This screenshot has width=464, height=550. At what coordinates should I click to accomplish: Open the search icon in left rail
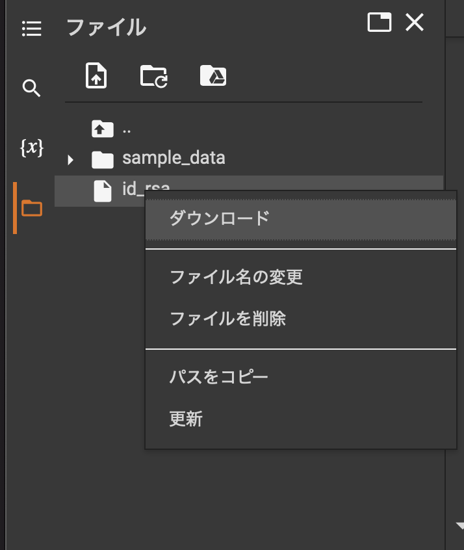click(x=31, y=88)
